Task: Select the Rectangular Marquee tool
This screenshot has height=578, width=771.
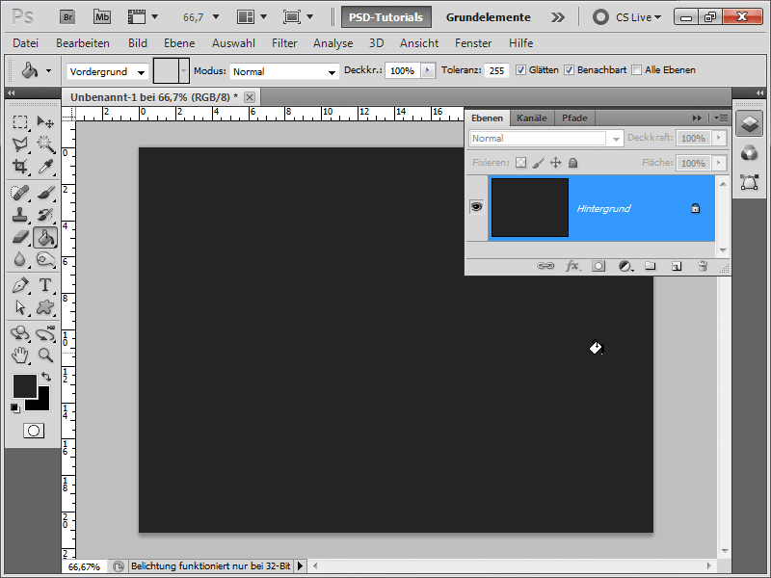Action: [x=19, y=121]
